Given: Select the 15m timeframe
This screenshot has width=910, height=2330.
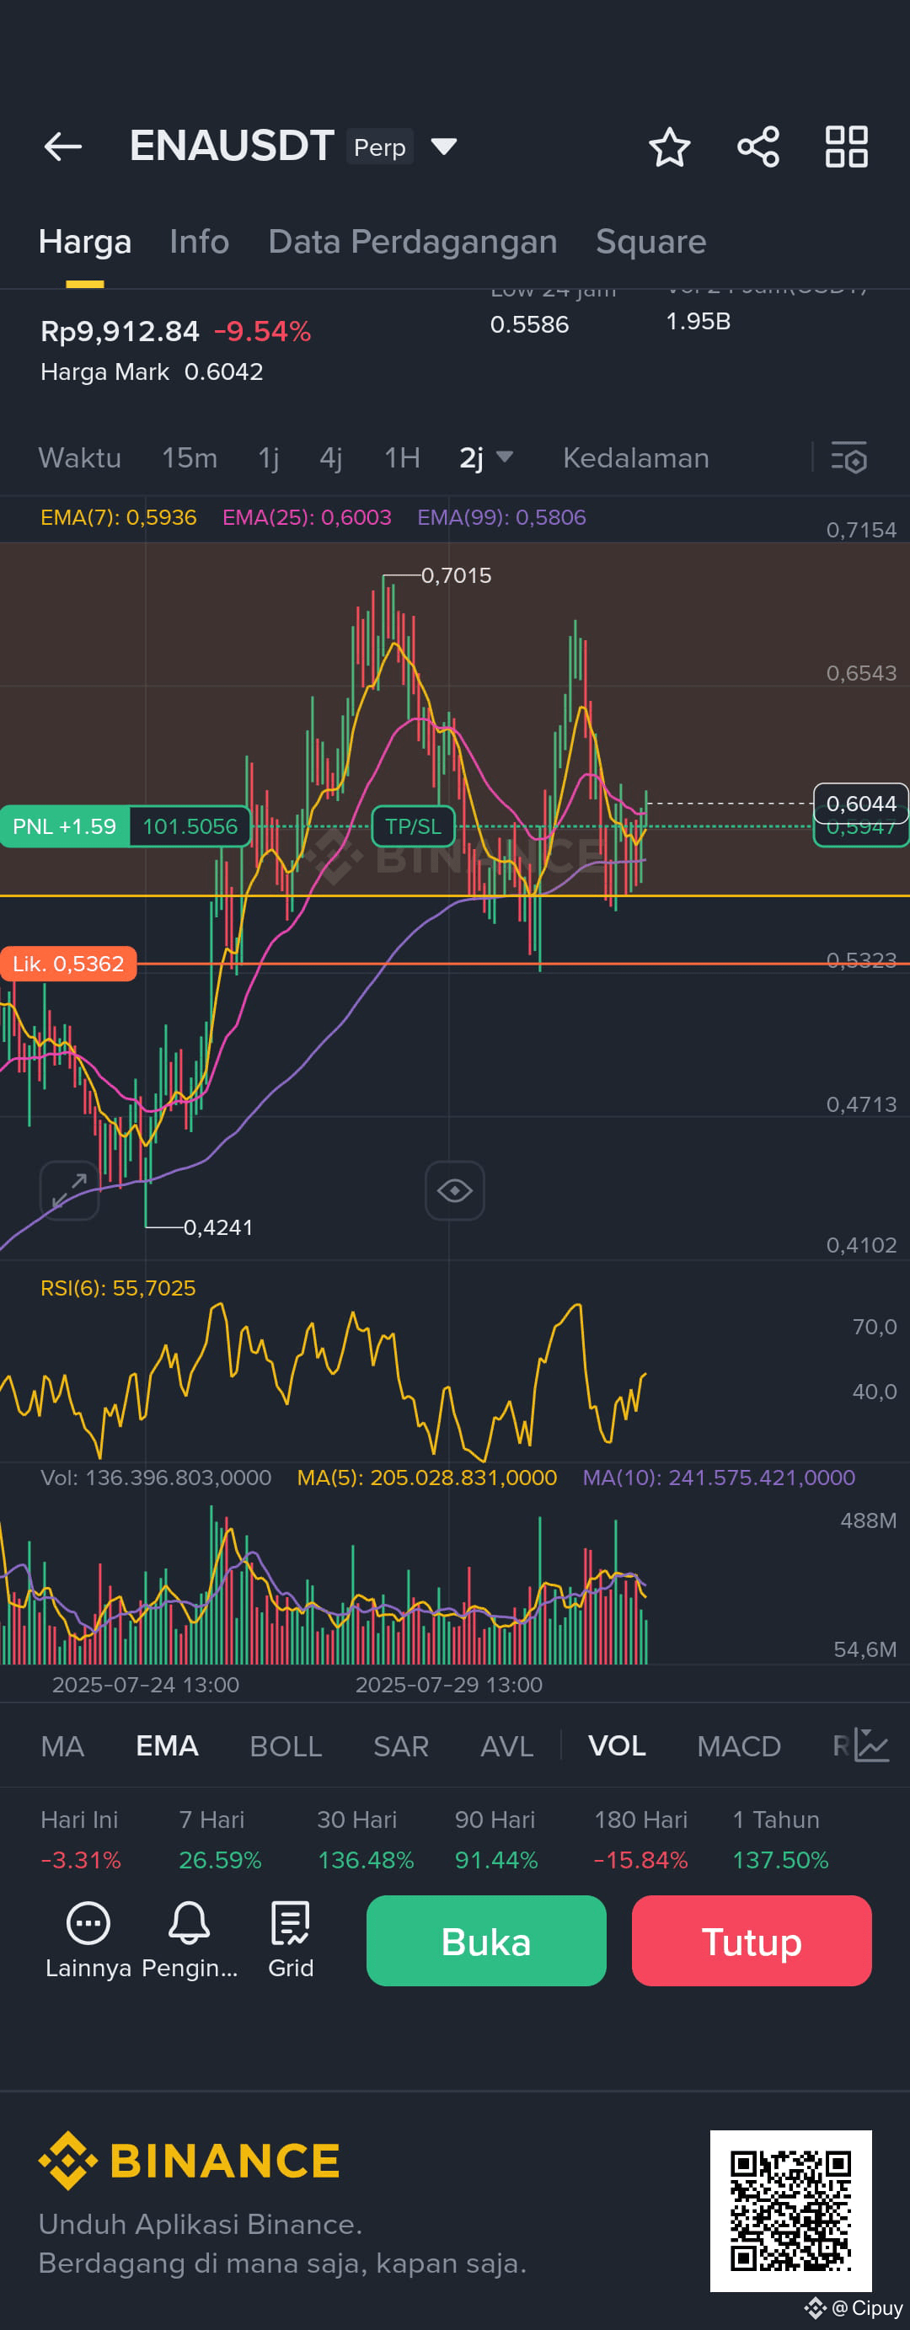Looking at the screenshot, I should (189, 457).
